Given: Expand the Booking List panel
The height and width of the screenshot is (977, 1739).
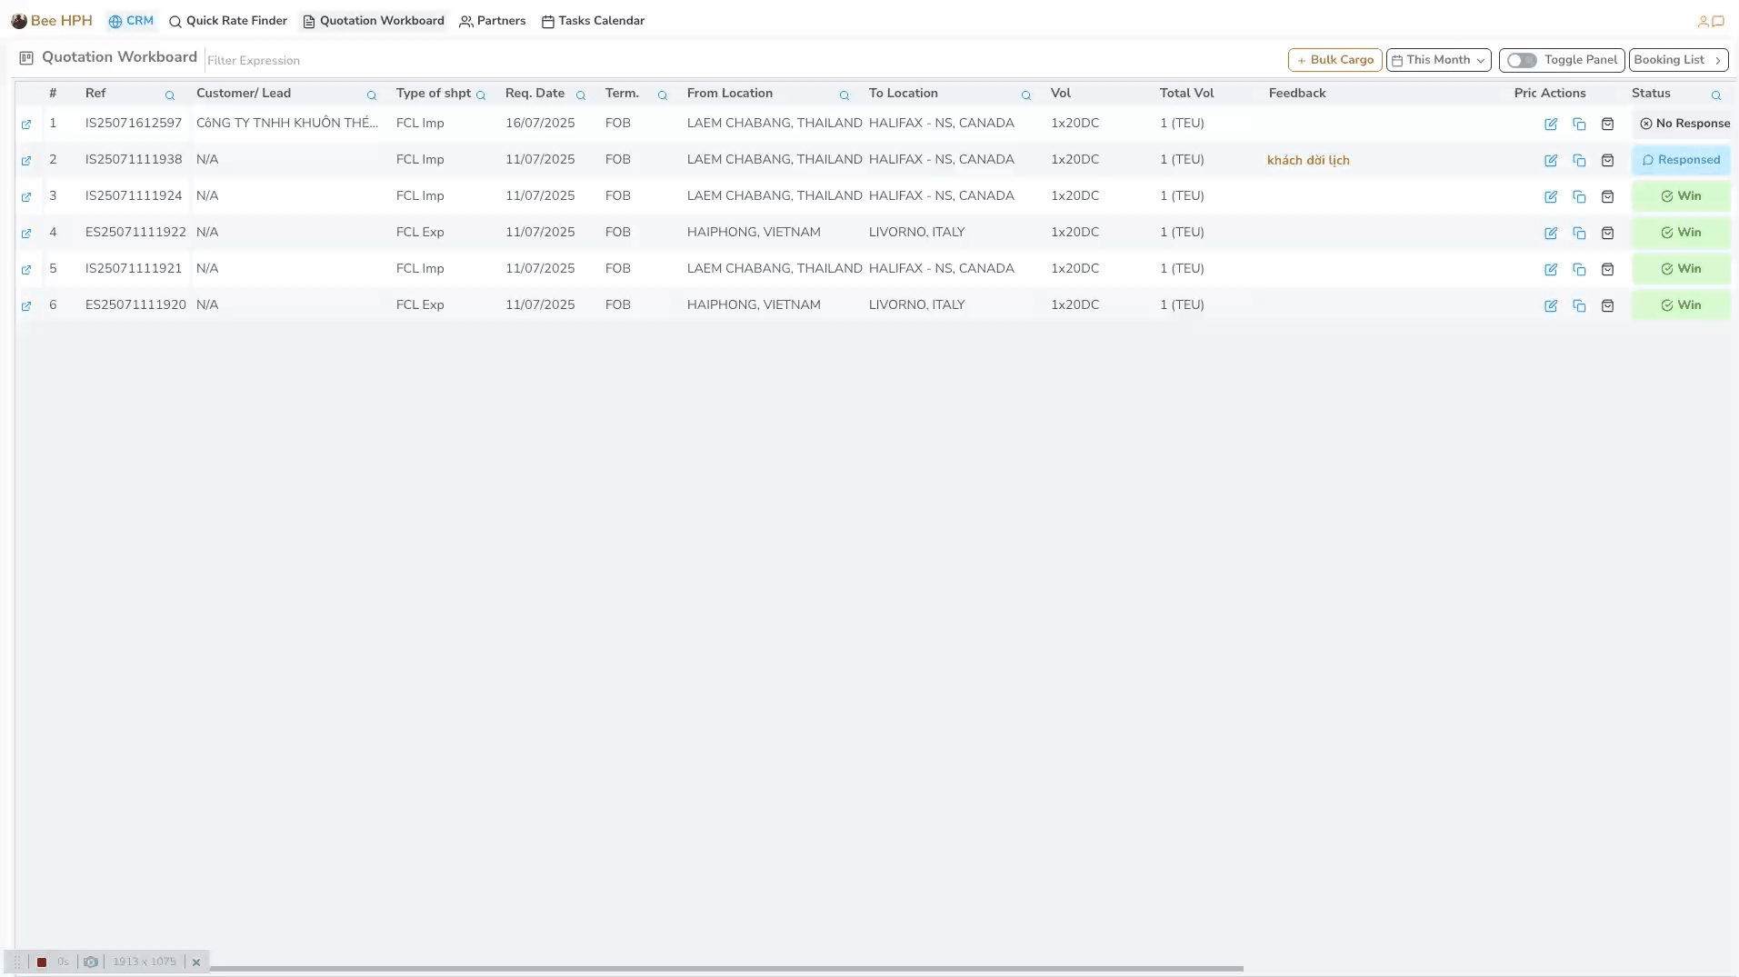Looking at the screenshot, I should (x=1678, y=60).
